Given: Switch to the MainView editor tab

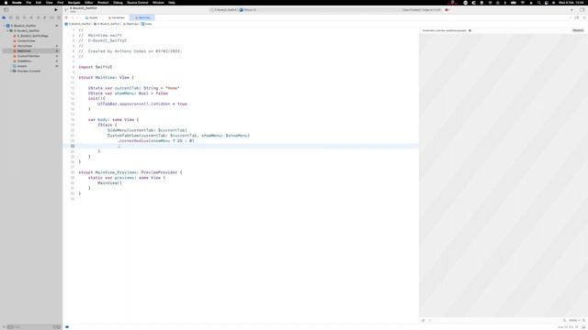Looking at the screenshot, I should click(142, 17).
